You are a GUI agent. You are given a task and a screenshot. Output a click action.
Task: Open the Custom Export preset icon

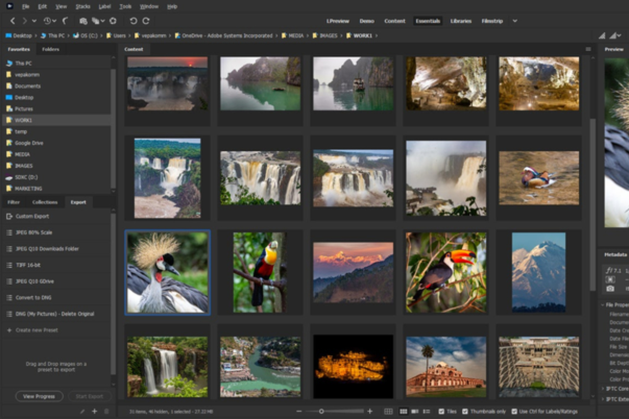click(x=9, y=216)
